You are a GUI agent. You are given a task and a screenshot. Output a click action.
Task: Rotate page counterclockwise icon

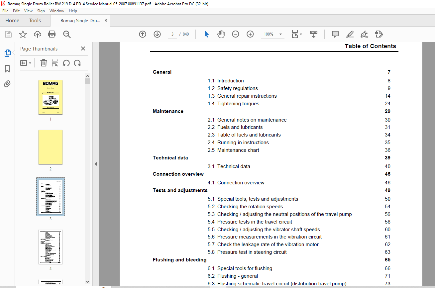tap(66, 63)
